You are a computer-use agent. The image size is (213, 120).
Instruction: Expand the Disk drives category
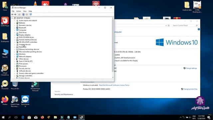[x=15, y=33]
